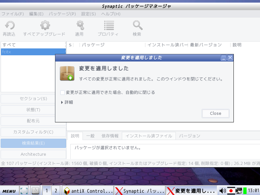The height and width of the screenshot is (195, 260).
Task: Switch to the 説明 tab
Action: pos(75,136)
